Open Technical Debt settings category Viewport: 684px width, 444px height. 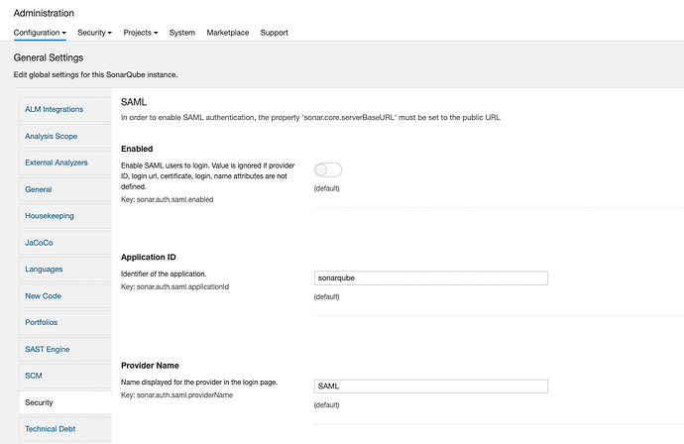click(x=51, y=429)
